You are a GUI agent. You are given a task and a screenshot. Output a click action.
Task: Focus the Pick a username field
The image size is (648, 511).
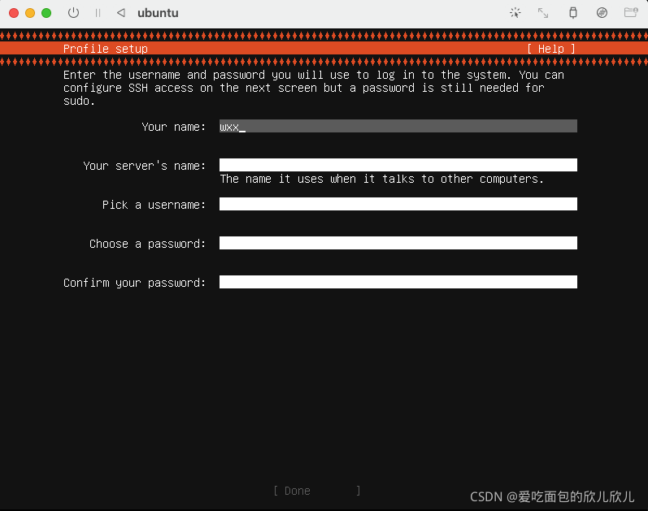point(398,204)
